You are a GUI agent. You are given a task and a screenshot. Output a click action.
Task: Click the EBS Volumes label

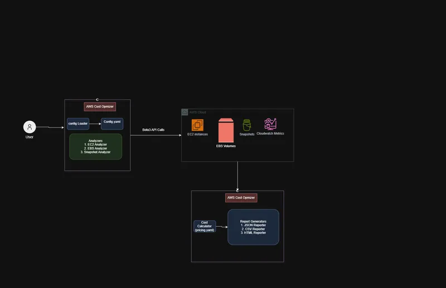pos(226,146)
